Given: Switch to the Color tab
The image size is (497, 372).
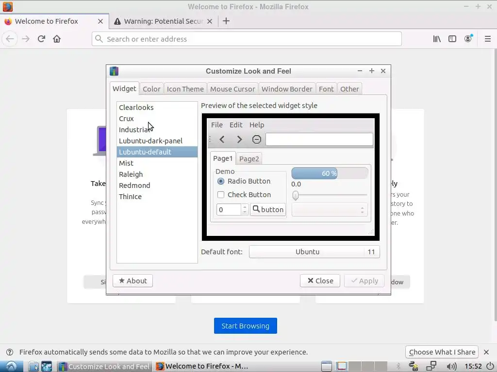Looking at the screenshot, I should (x=151, y=89).
